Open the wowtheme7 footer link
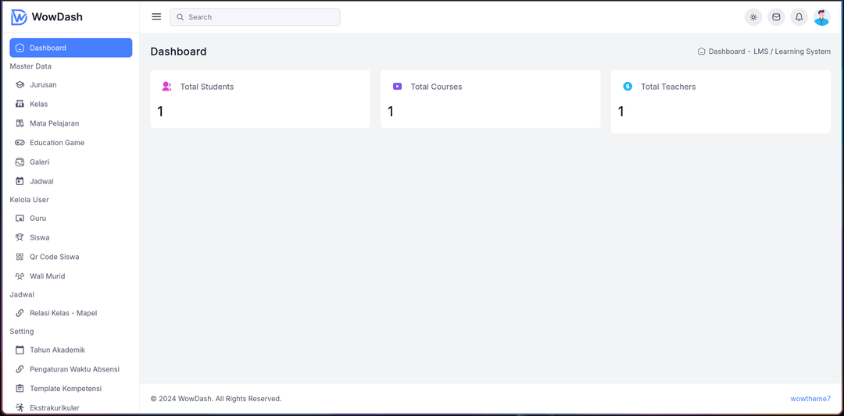 click(810, 399)
